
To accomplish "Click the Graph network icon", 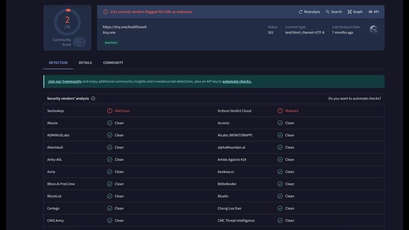I will [350, 12].
